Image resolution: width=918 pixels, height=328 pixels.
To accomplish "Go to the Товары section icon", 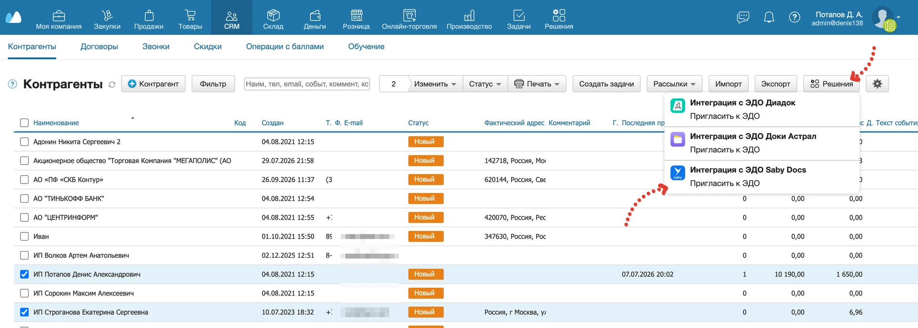I will pos(190,16).
